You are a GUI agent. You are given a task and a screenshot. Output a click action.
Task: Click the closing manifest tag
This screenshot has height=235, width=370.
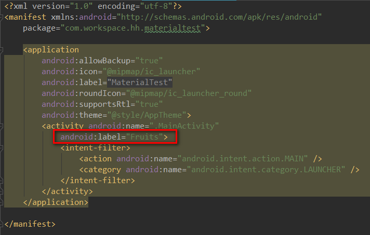click(x=30, y=224)
